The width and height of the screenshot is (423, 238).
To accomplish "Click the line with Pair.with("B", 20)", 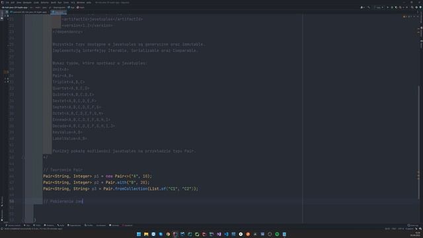I will (96, 182).
